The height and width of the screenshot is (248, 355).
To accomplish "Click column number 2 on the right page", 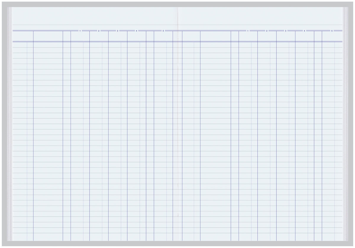I will click(x=267, y=31).
